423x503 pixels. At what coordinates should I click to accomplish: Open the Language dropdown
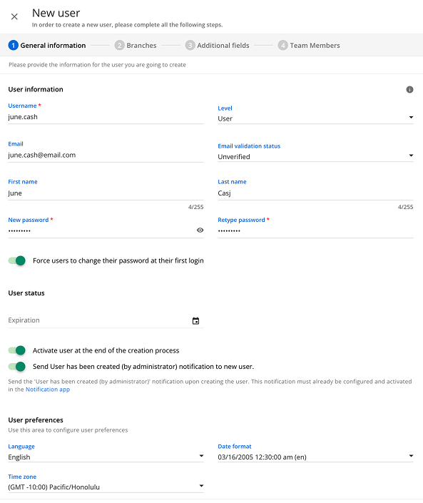[x=106, y=457]
